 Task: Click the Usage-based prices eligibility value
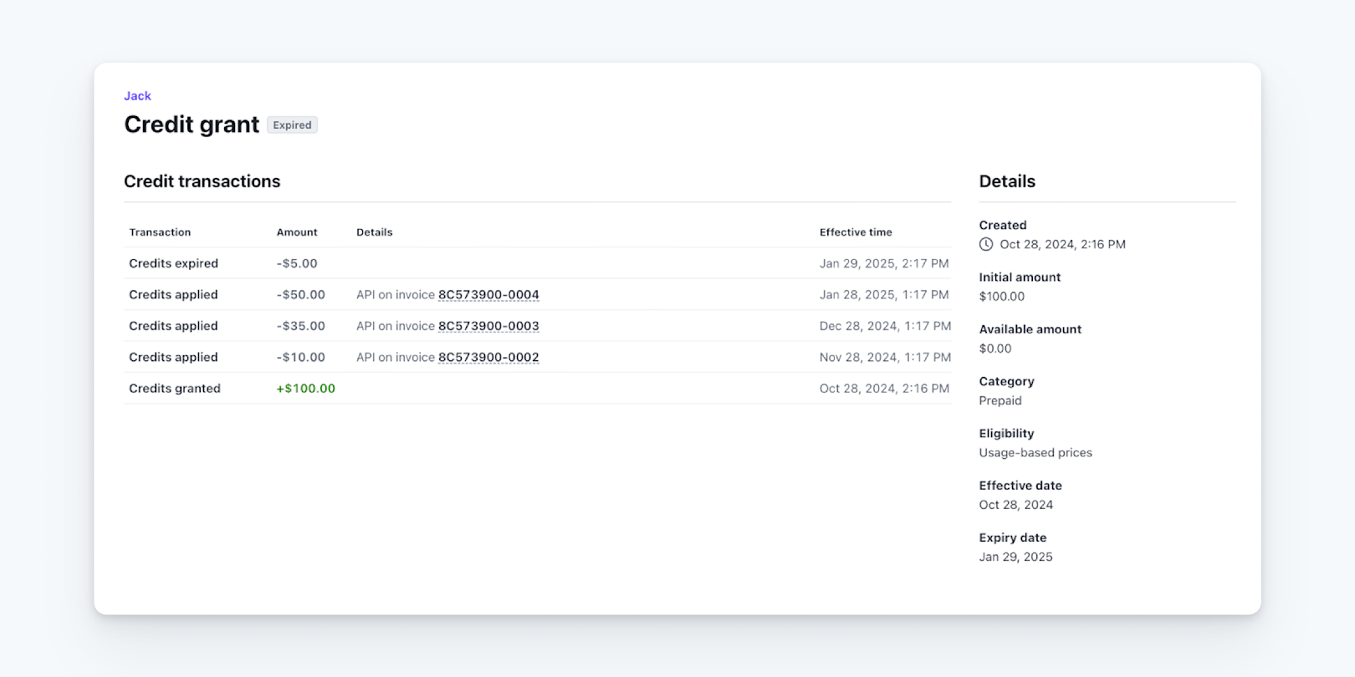tap(1035, 453)
